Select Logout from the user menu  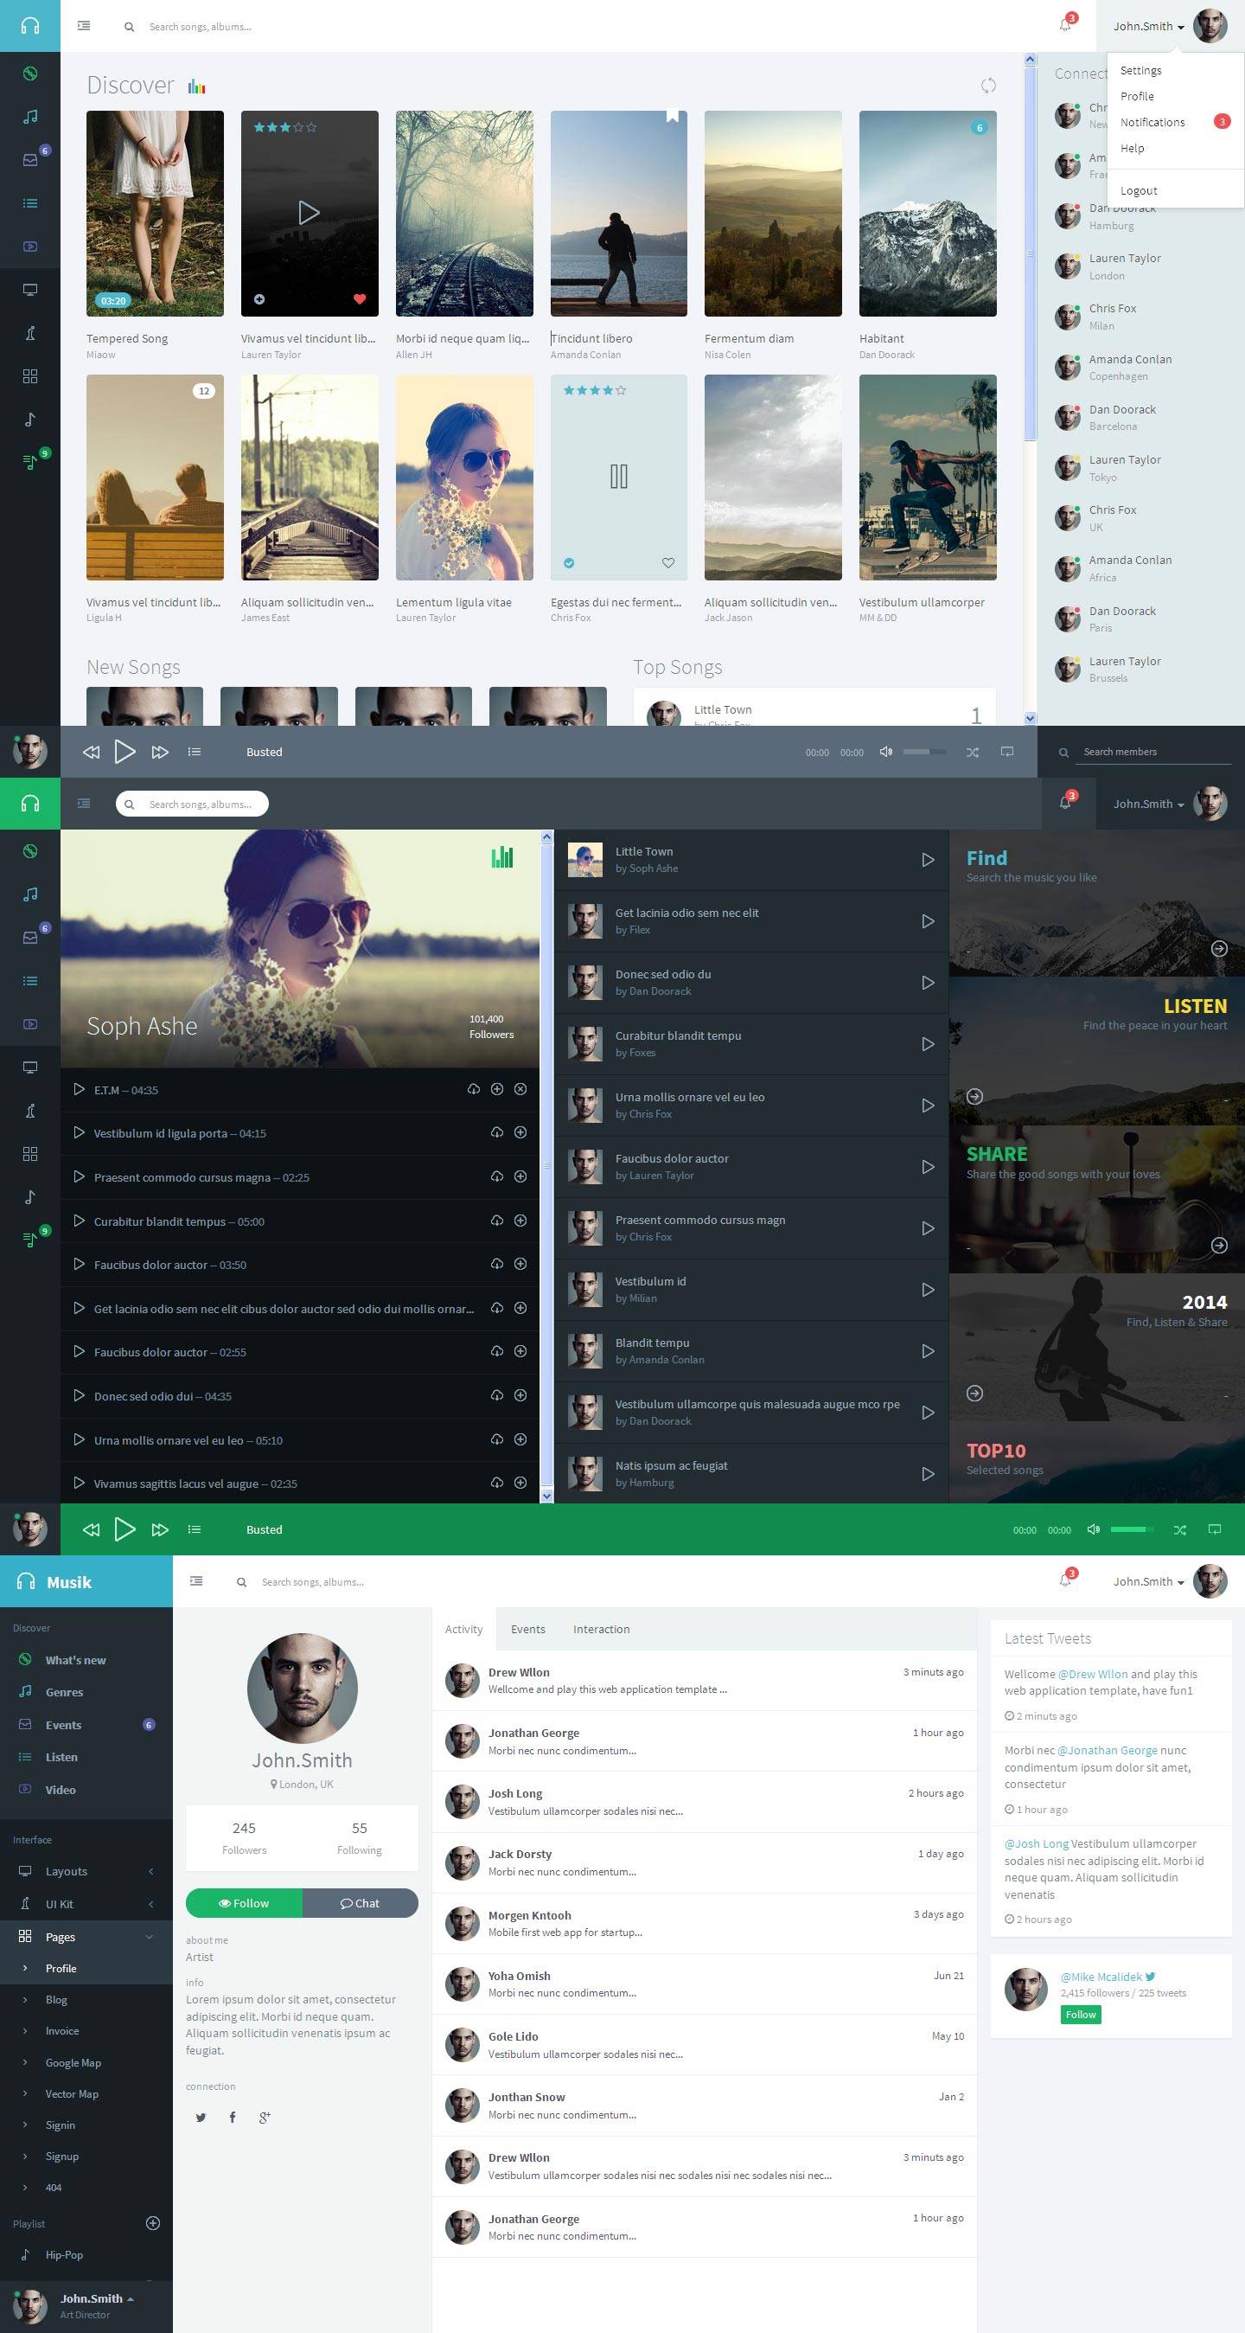(1138, 190)
